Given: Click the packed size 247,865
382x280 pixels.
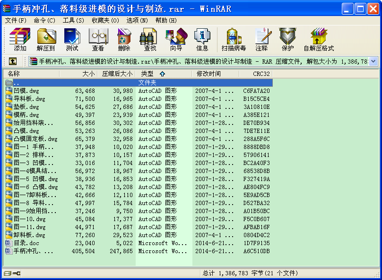Looking at the screenshot, I should point(121,251).
